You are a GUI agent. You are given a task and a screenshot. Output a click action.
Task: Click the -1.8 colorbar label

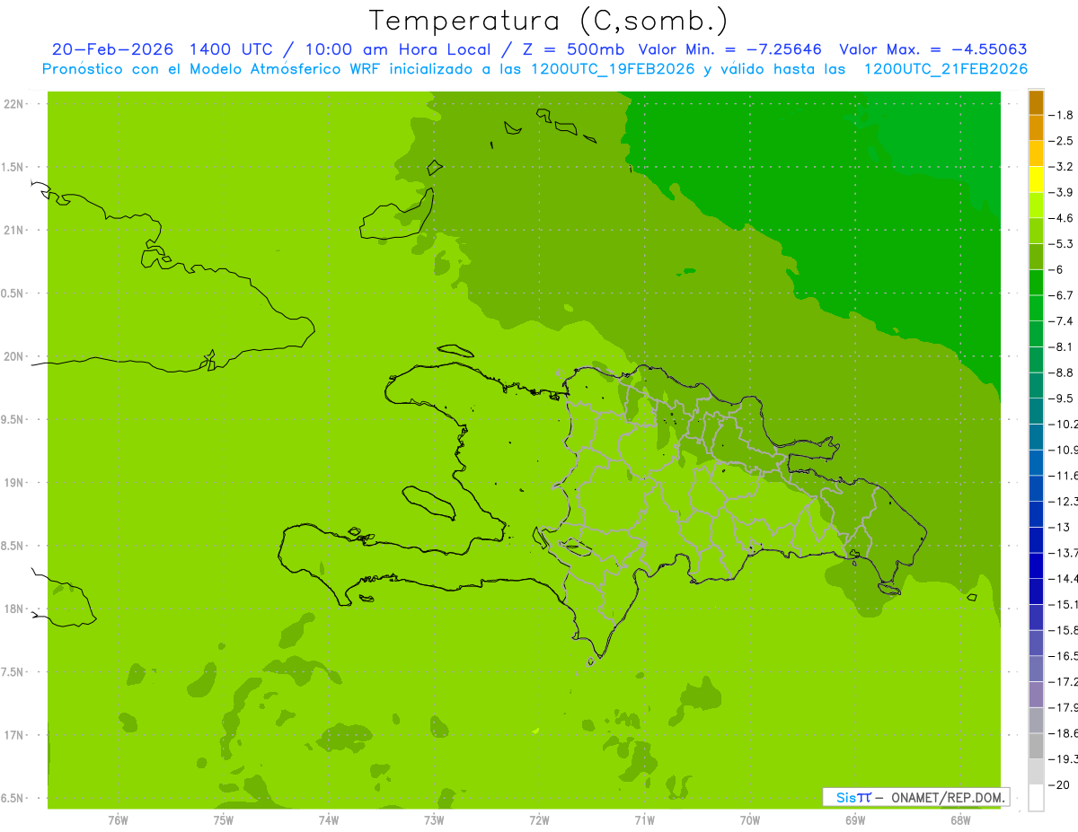(1063, 115)
